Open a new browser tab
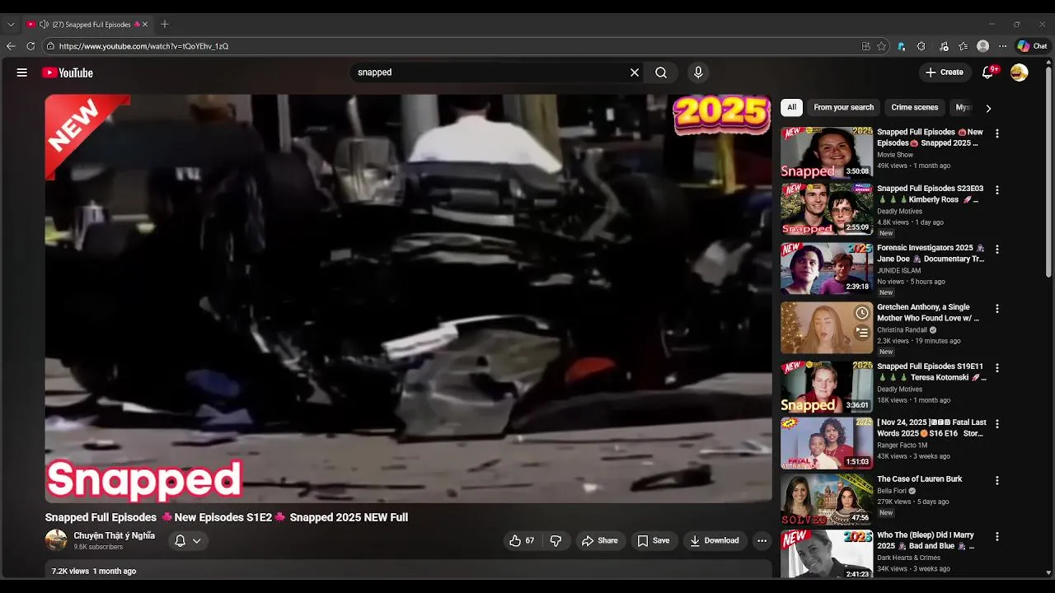1055x593 pixels. coord(165,25)
